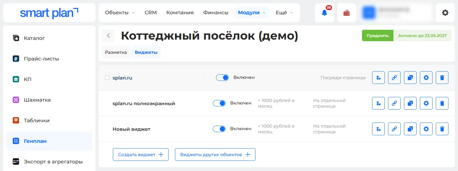
Task: Expand the Ещё dropdown menu
Action: tap(284, 13)
